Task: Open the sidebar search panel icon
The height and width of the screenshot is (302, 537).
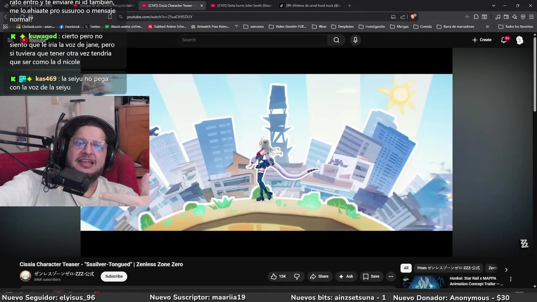Action: coord(484,17)
